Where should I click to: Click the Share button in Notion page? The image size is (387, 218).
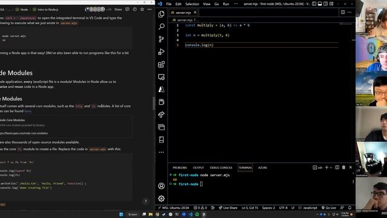click(118, 10)
